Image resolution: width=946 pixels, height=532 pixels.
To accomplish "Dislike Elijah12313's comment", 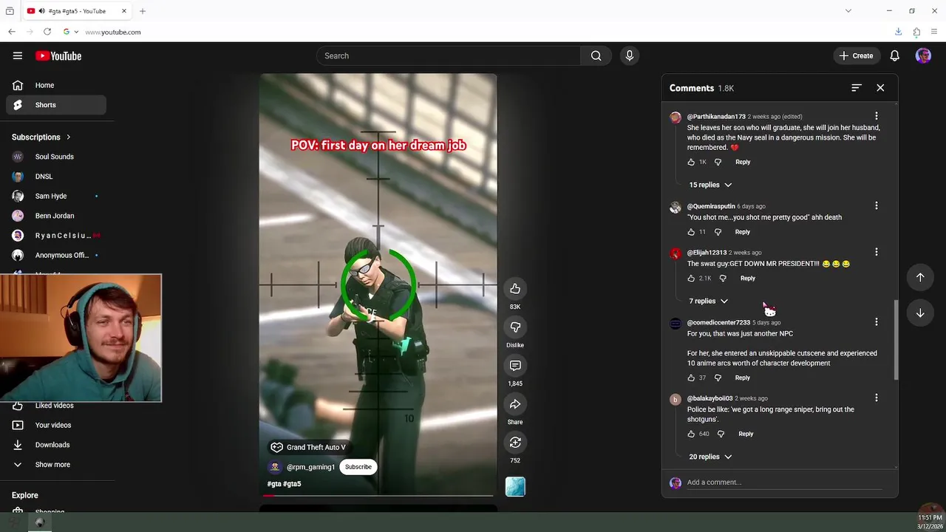I will coord(723,279).
